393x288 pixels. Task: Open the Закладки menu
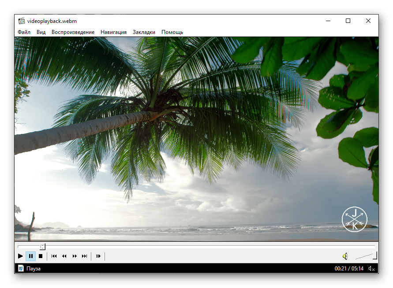coord(144,32)
